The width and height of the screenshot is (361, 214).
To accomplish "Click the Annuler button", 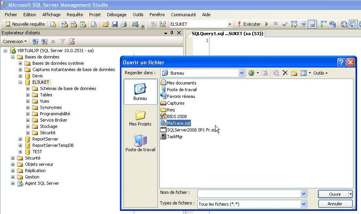I will pos(335,204).
